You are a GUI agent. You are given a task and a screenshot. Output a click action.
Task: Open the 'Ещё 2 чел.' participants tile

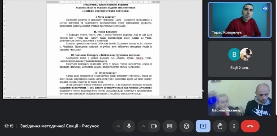click(239, 59)
